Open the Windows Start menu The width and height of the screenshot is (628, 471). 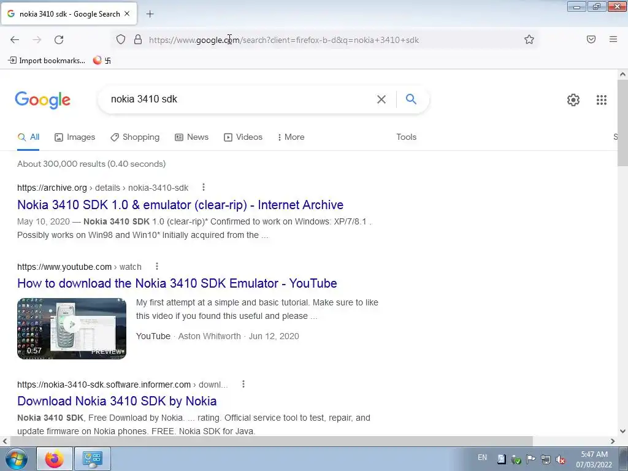coord(17,459)
